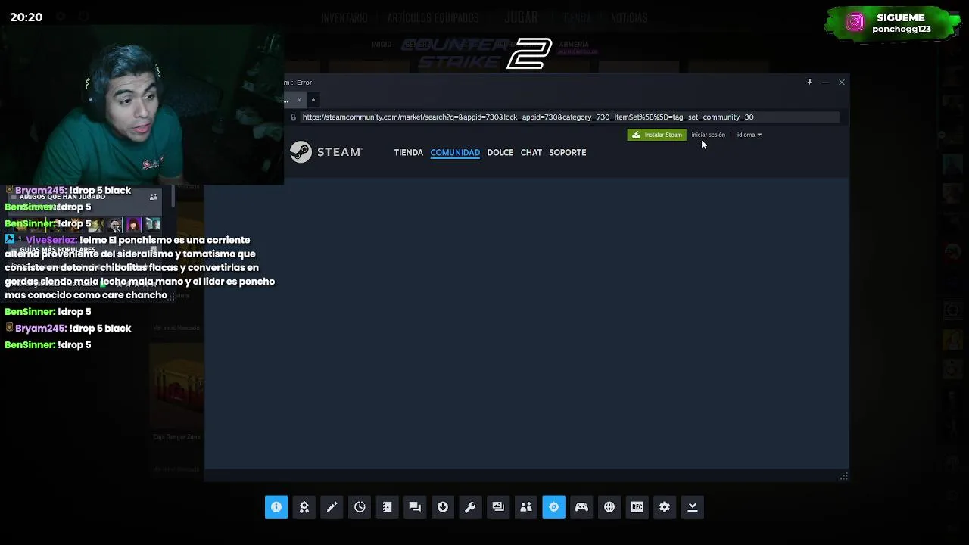Open the controller settings gamepad icon
Screen dimensions: 969x545
581,507
